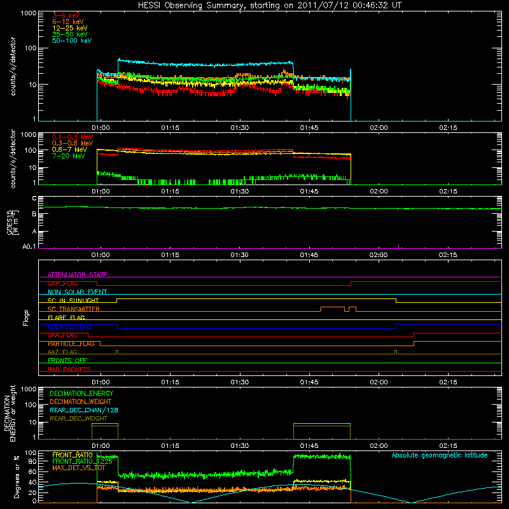
Task: Select the GAP_FLAG label
Action: click(x=62, y=283)
